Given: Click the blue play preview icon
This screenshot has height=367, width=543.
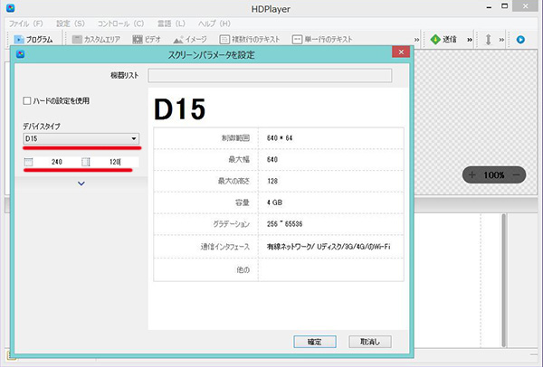Looking at the screenshot, I should 520,40.
